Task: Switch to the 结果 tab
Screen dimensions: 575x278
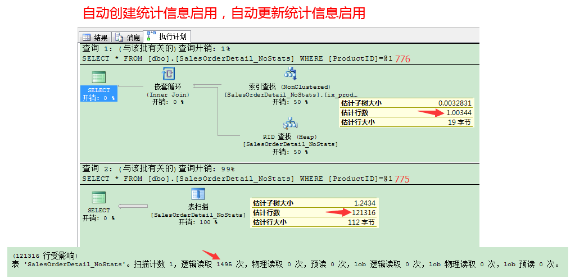Action: click(x=94, y=38)
